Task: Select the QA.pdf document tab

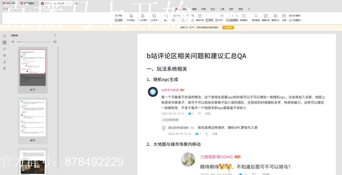Action: click(56, 3)
